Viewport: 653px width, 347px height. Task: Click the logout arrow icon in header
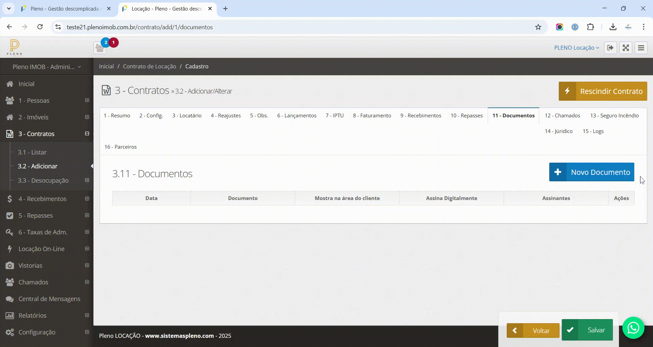[610, 48]
